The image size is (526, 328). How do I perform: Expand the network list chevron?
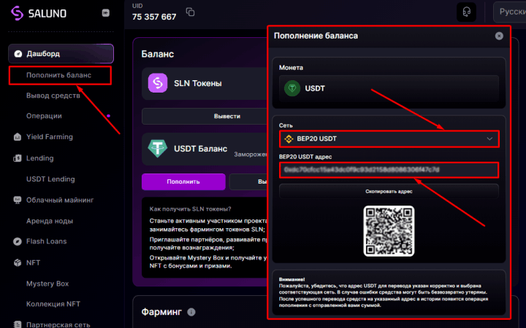click(489, 139)
